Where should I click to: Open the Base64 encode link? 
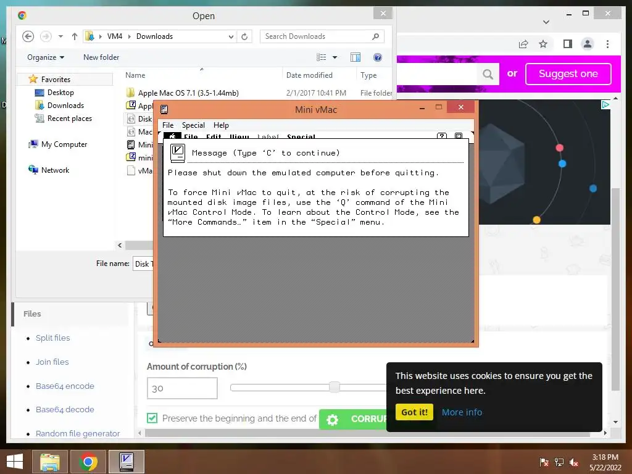[x=65, y=386]
